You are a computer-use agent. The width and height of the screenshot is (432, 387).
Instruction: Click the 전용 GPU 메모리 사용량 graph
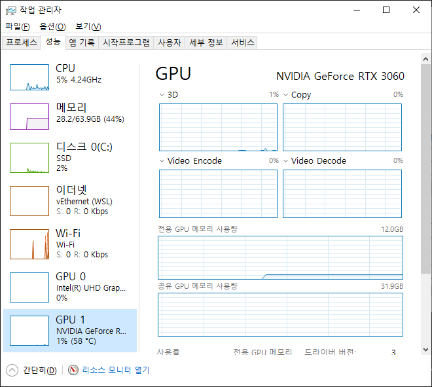(280, 258)
